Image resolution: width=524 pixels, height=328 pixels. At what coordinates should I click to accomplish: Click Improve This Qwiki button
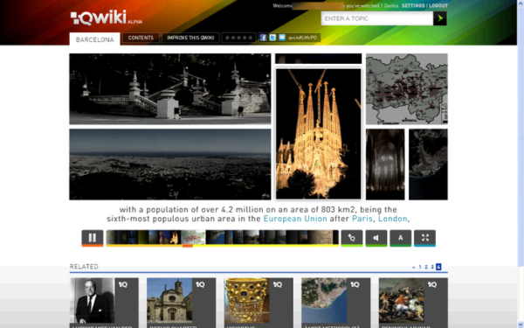point(190,38)
